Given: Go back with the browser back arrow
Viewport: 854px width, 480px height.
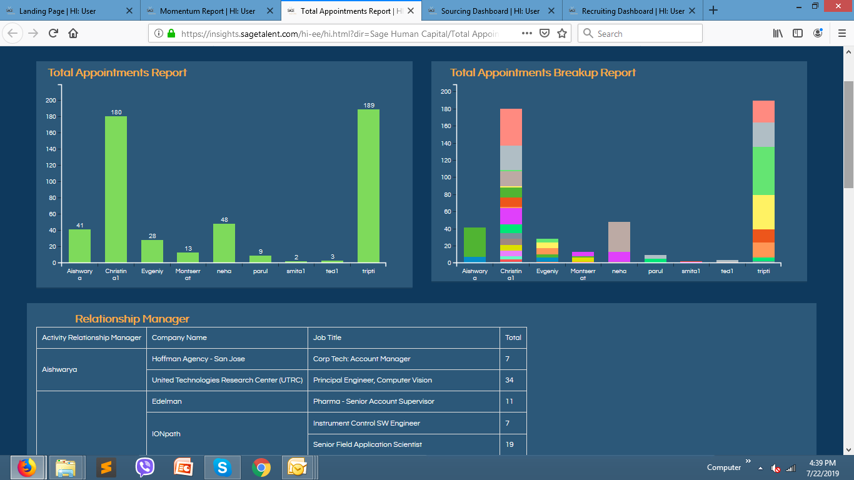Looking at the screenshot, I should click(x=14, y=34).
